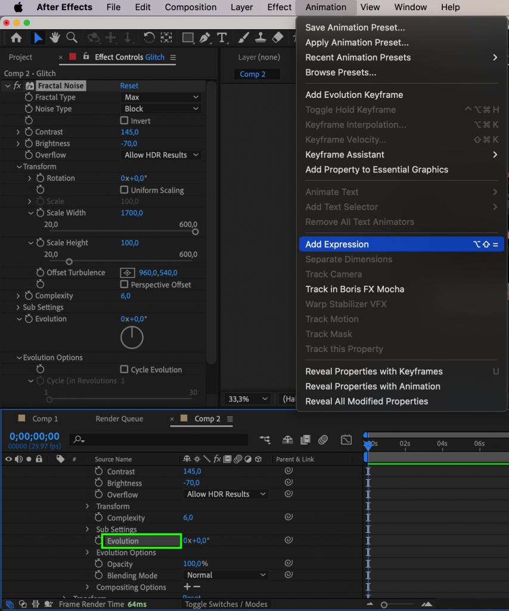Open the Graph Editor in the timeline
509x611 pixels.
pos(346,439)
